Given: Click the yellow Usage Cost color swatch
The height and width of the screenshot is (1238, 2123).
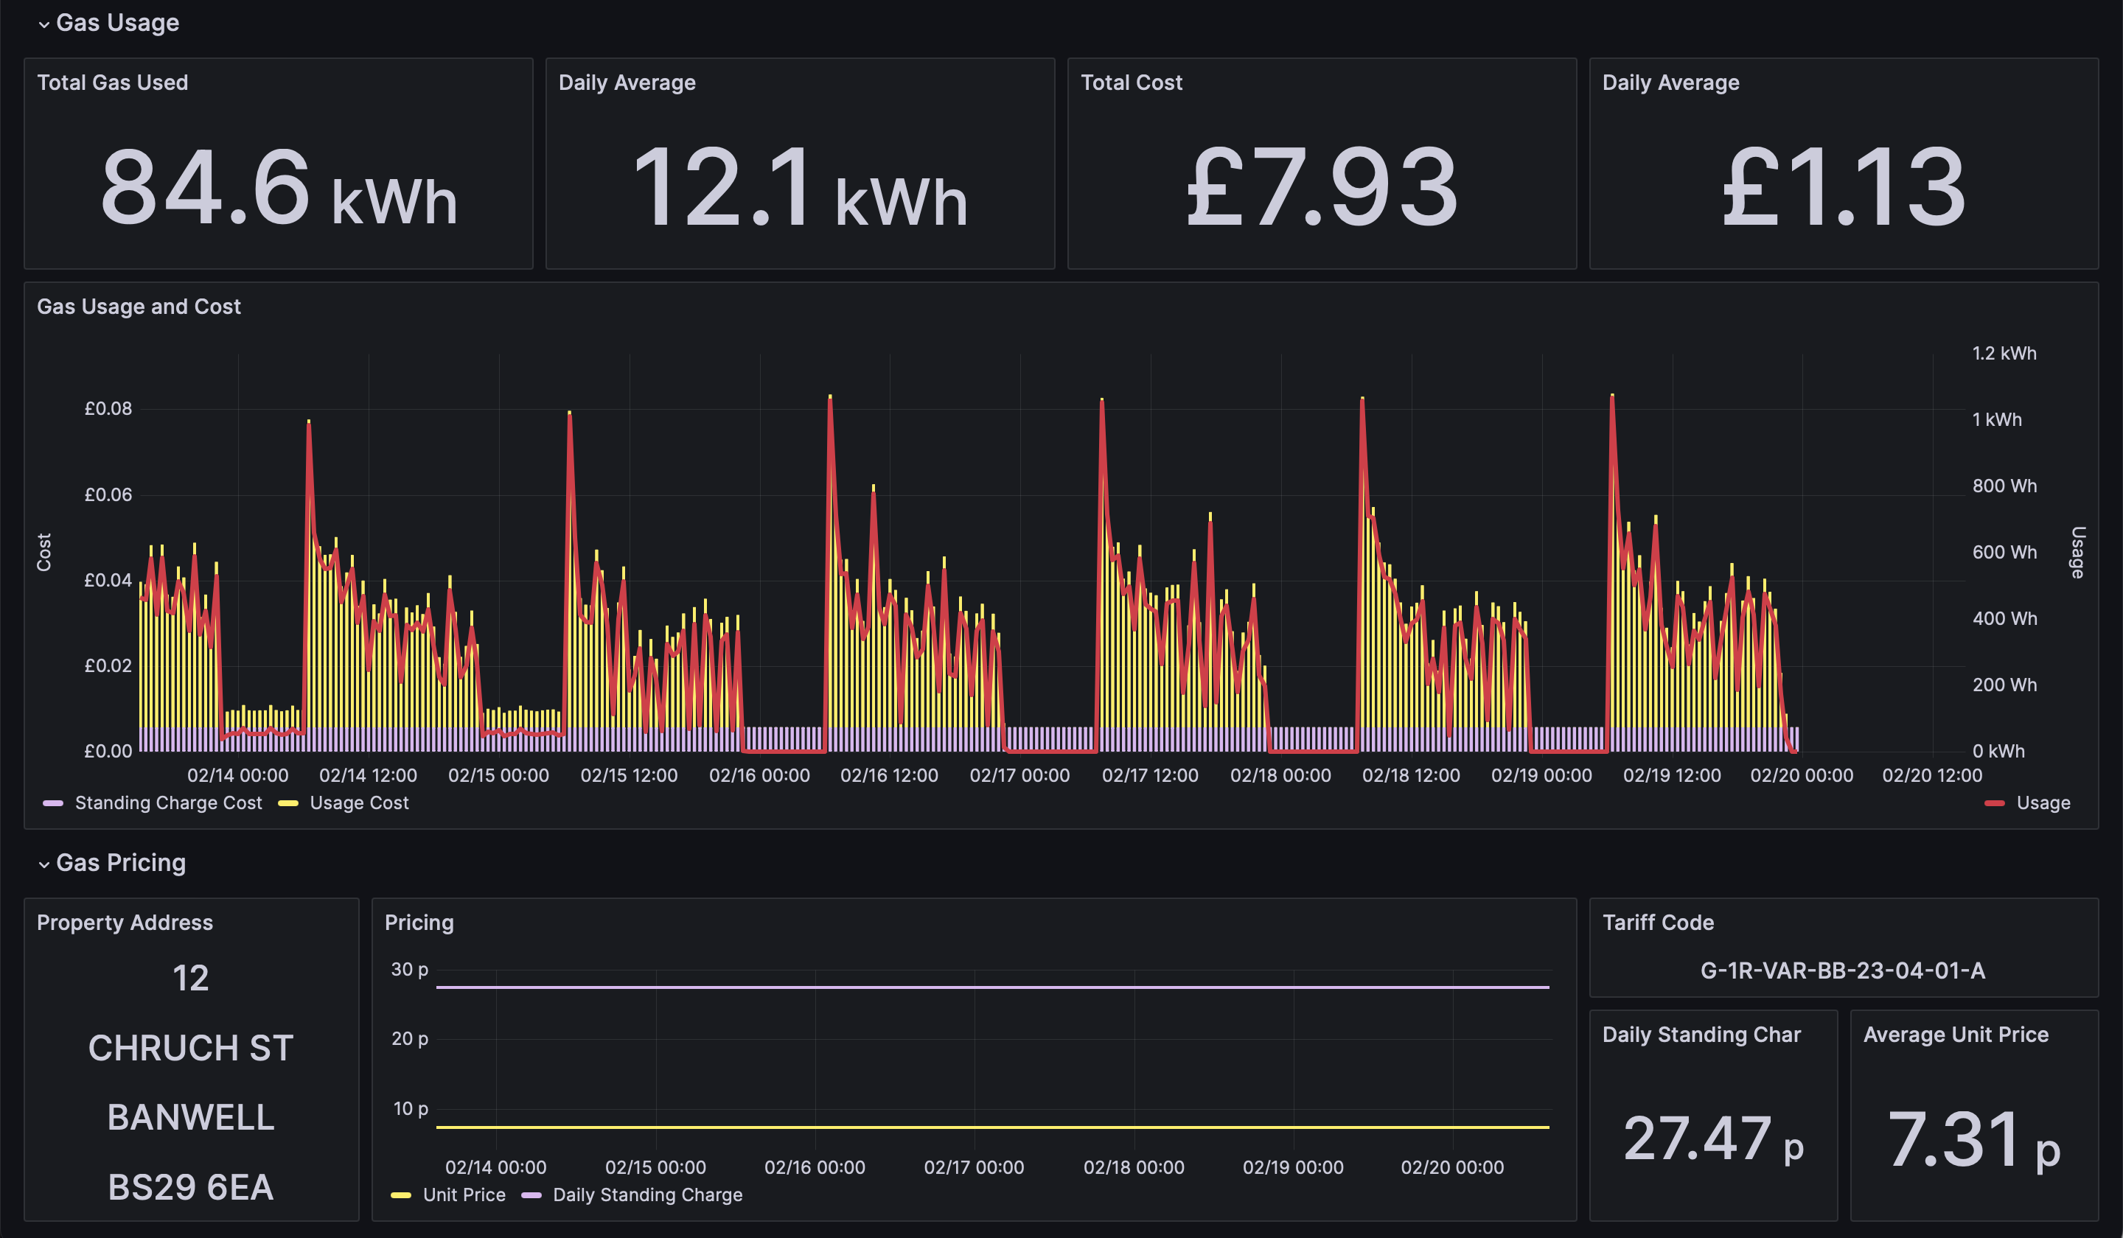Looking at the screenshot, I should [288, 803].
